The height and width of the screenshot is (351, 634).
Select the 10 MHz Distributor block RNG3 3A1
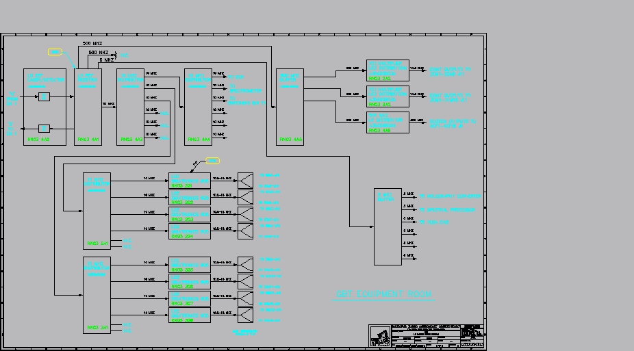[97, 296]
